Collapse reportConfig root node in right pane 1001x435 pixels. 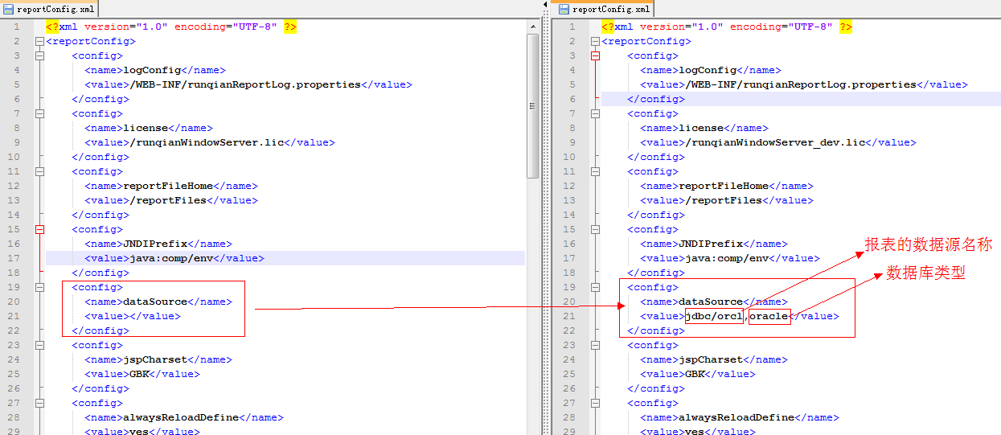595,42
